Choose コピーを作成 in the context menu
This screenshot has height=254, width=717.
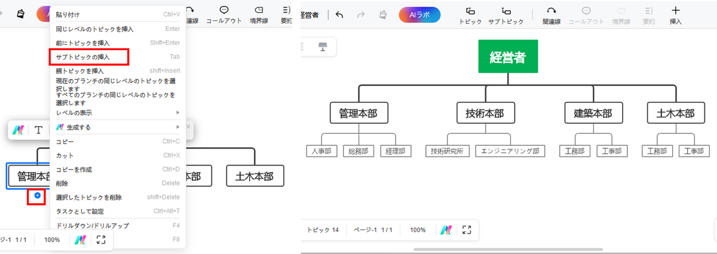pos(118,169)
